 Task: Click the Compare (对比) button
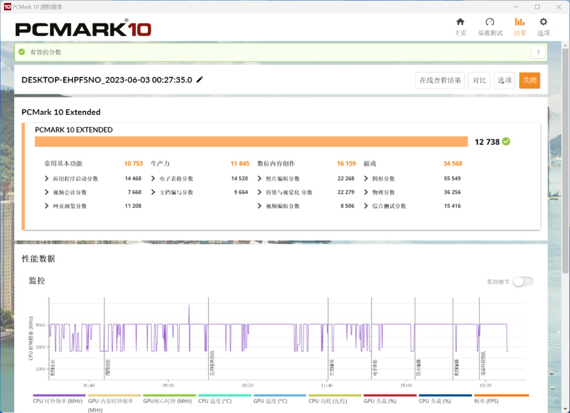tap(479, 80)
